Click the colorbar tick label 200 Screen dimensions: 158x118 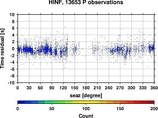click(154, 109)
